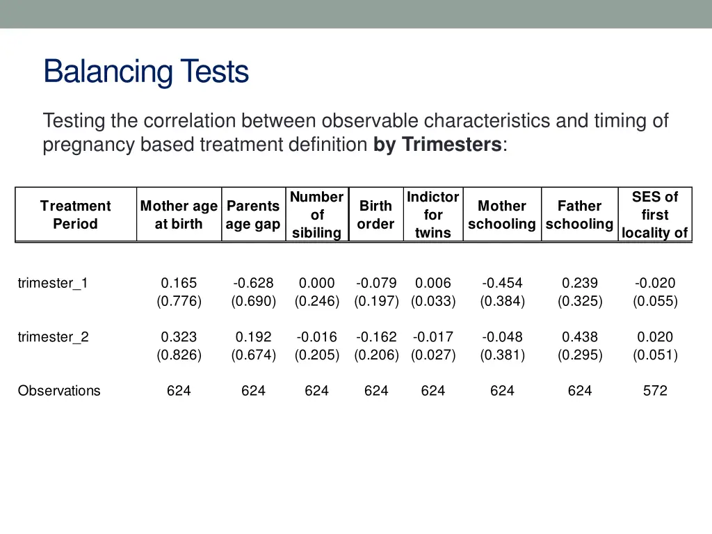Select the trimester_2 row label
This screenshot has height=534, width=712.
[53, 337]
